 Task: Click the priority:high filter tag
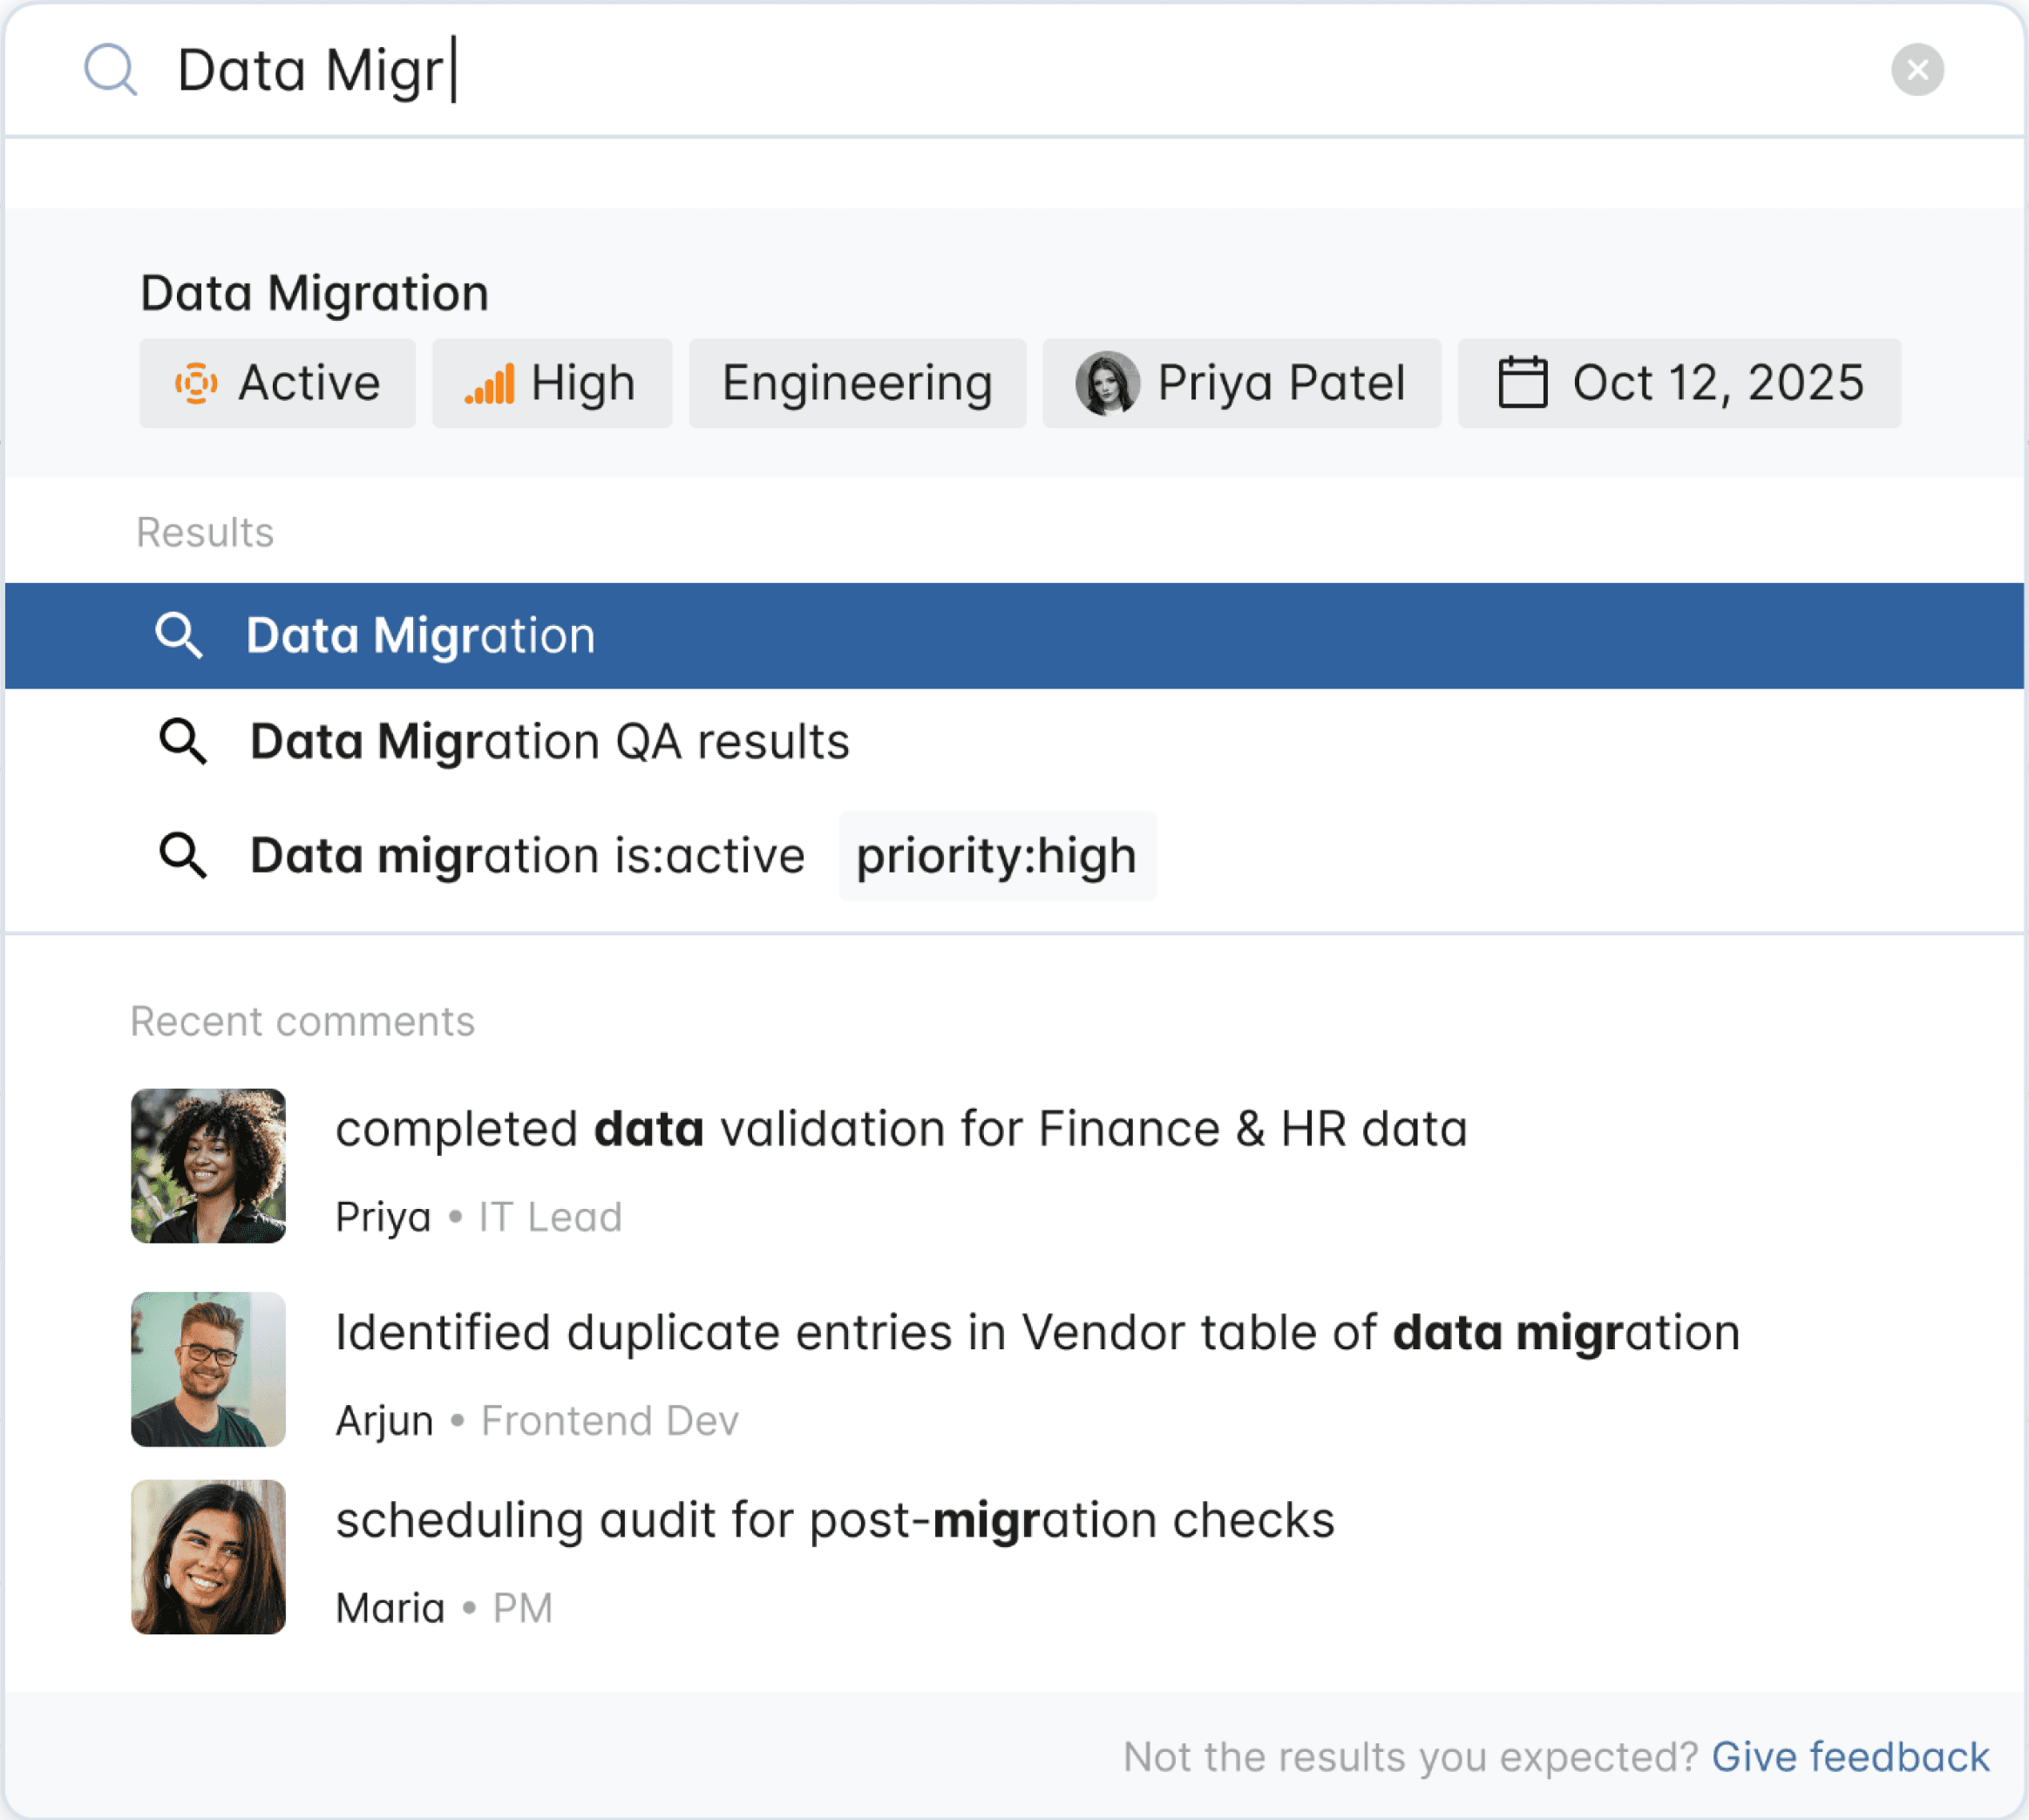996,856
